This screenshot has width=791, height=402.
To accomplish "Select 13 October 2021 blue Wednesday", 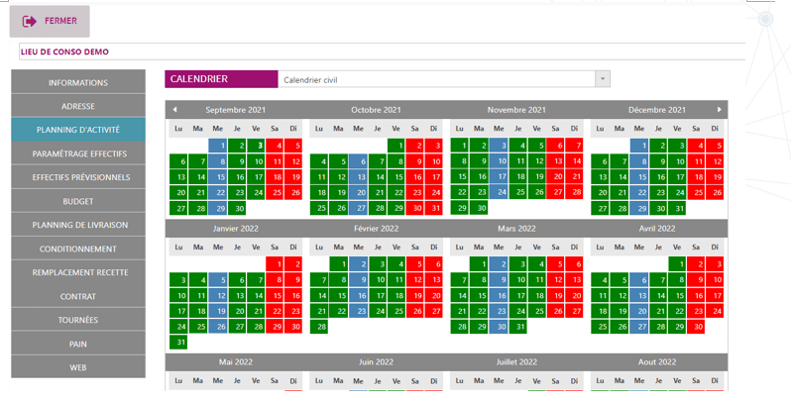I will 358,177.
